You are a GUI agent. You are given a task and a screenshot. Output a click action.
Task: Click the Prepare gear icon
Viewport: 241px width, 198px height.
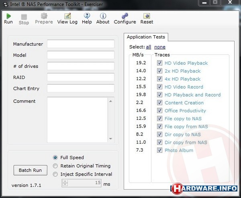tap(44, 16)
